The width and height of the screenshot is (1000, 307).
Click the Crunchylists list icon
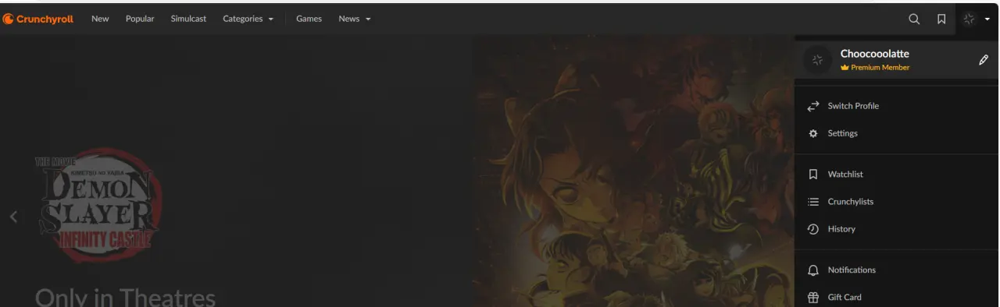813,202
